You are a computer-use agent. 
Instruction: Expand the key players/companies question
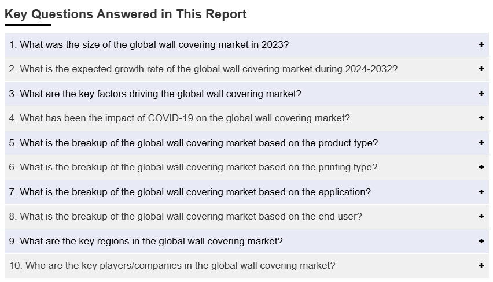tap(172, 266)
